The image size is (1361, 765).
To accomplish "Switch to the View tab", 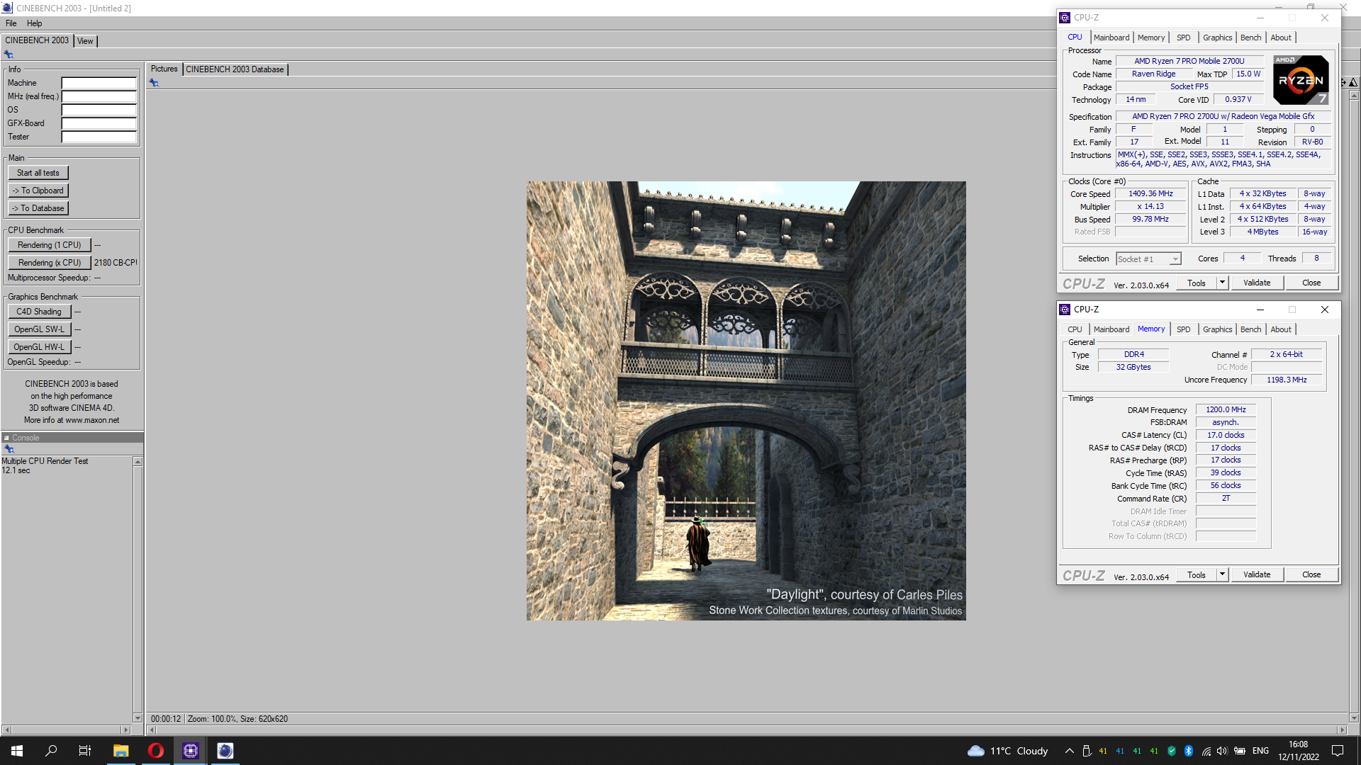I will [85, 41].
